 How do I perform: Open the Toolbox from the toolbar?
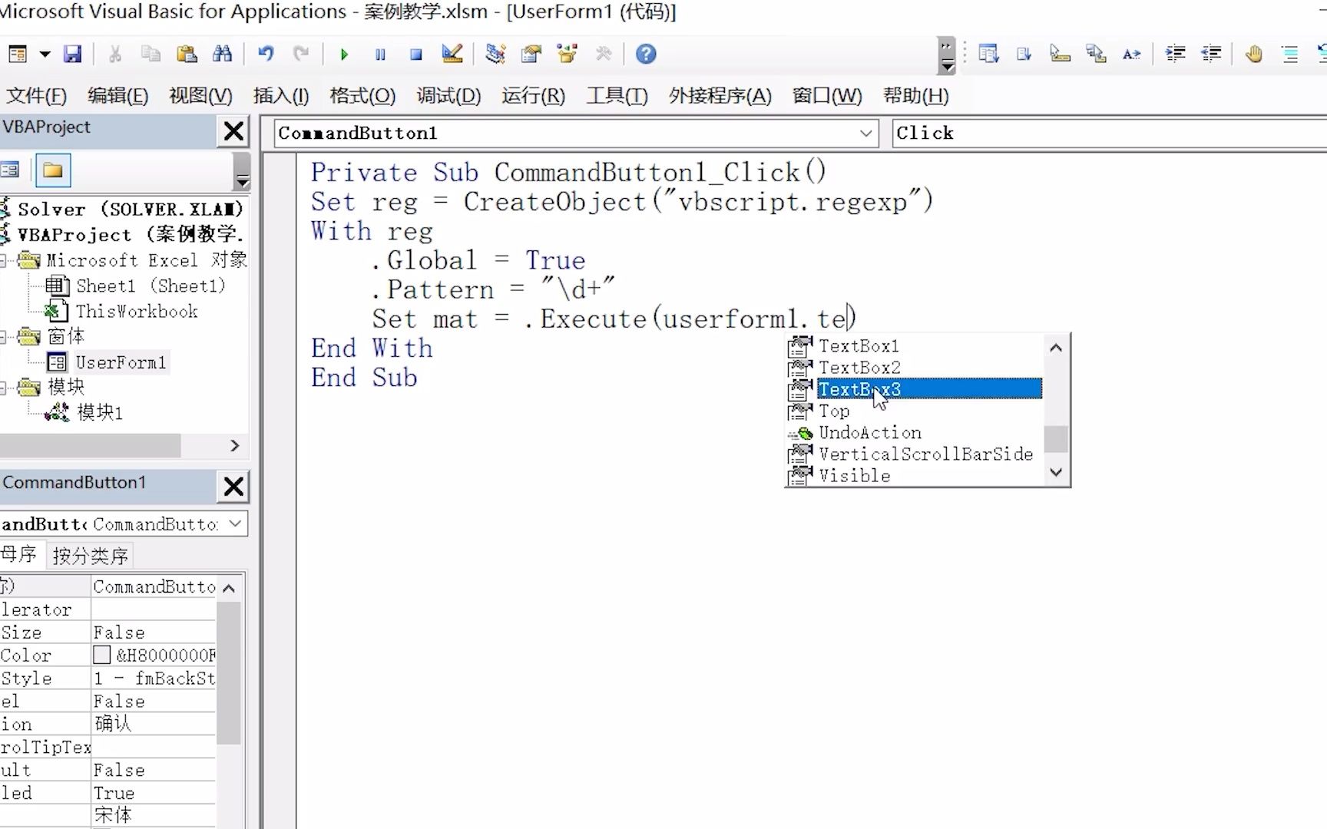coord(604,54)
